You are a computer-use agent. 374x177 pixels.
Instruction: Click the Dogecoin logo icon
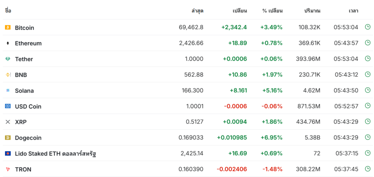pyautogui.click(x=8, y=138)
